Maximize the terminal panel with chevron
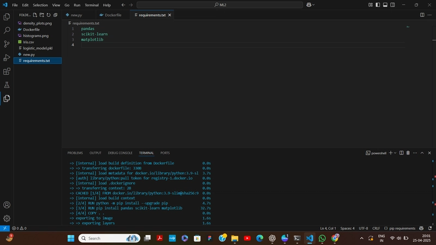 pos(422,153)
